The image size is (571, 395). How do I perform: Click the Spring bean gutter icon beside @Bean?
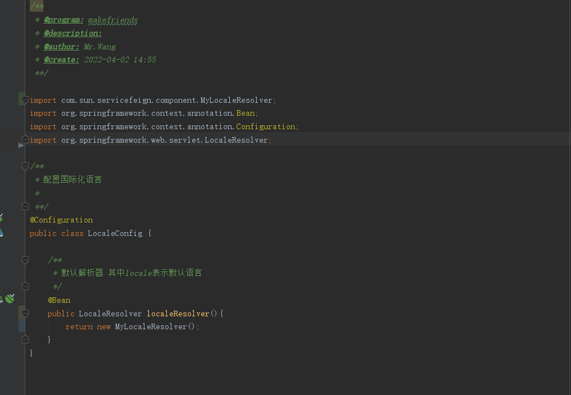10,298
